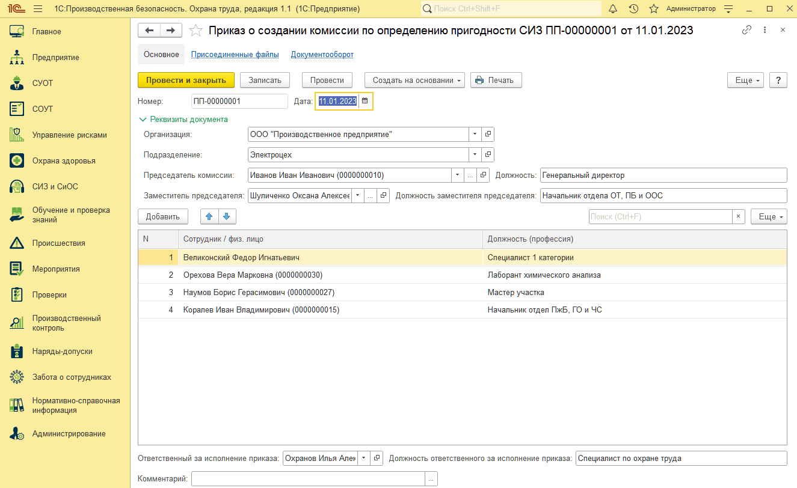This screenshot has width=797, height=488.
Task: Clear the table search field with X
Action: coord(738,216)
